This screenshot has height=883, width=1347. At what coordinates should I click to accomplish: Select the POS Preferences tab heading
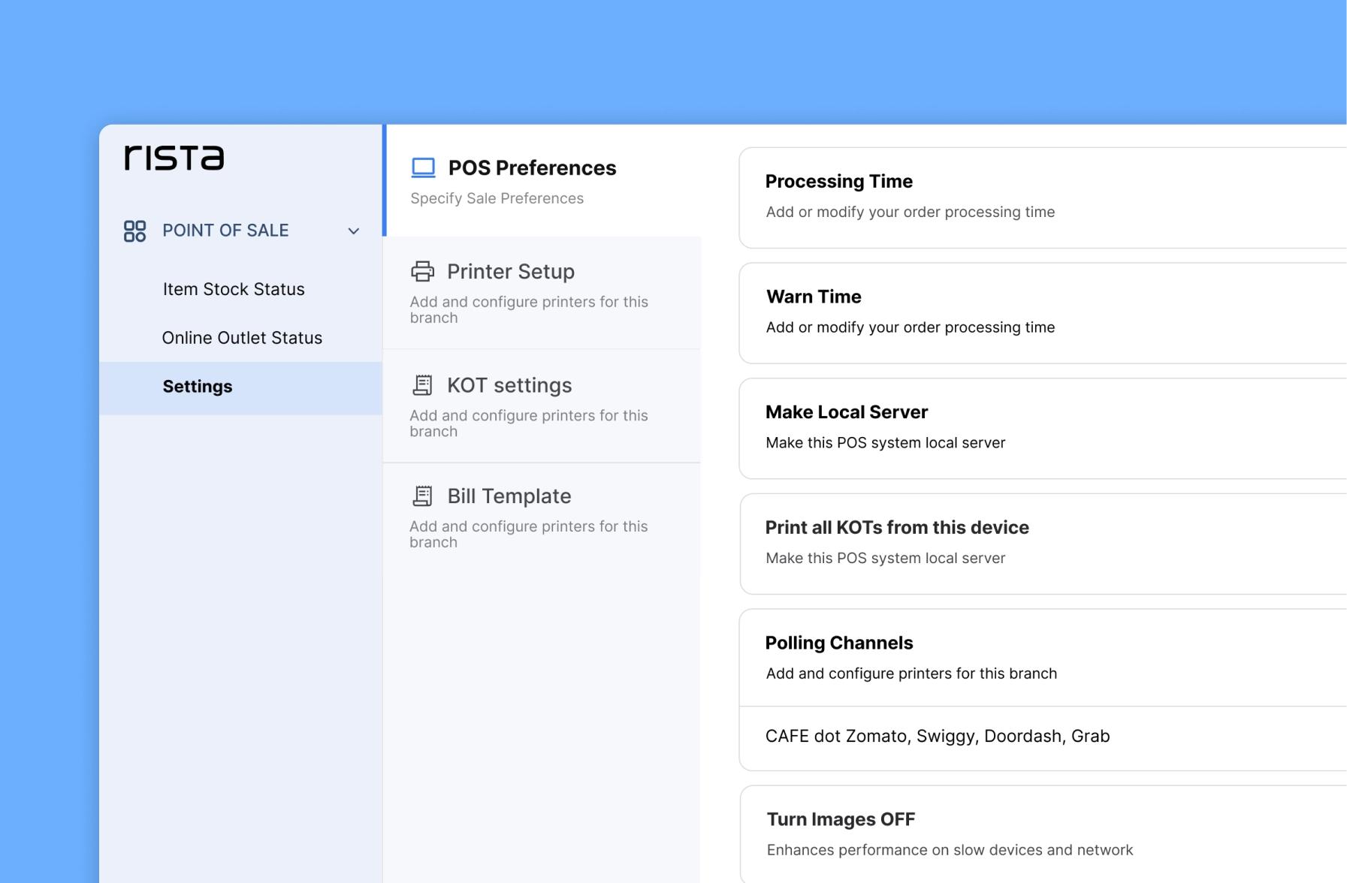pyautogui.click(x=532, y=167)
